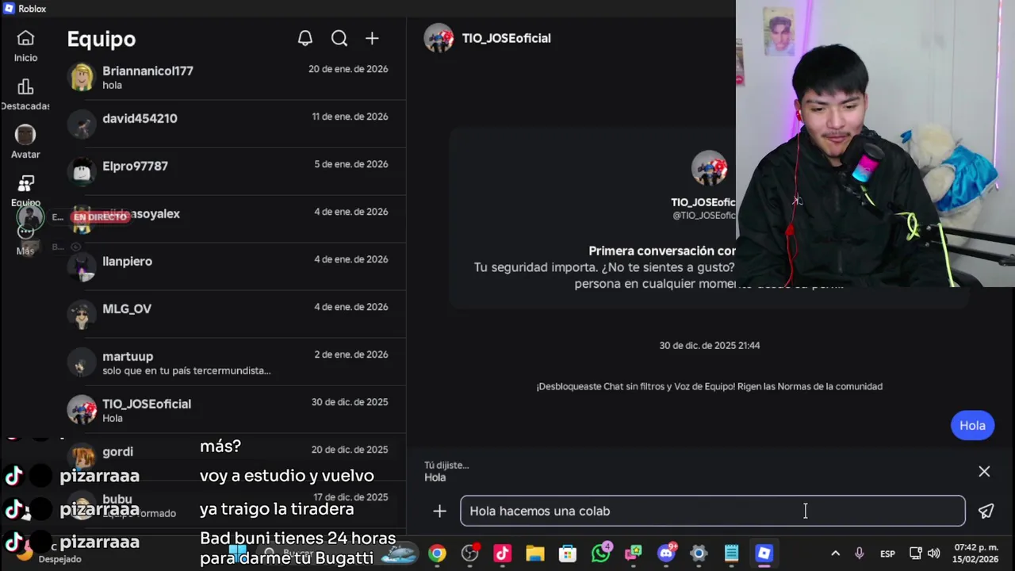Click Briannanicol177's avatar thumbnail
This screenshot has width=1015, height=571.
[x=82, y=77]
